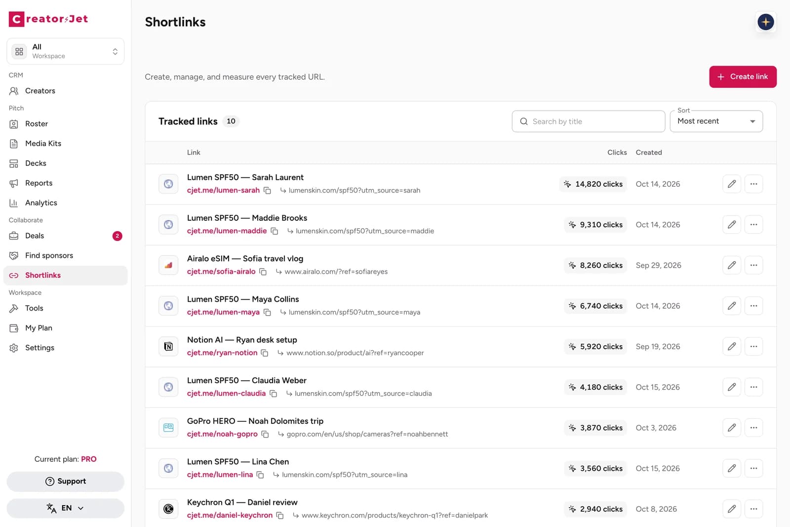The image size is (790, 527).
Task: Copy the cjet.me/sofia-airalo shortlink
Action: click(x=263, y=272)
